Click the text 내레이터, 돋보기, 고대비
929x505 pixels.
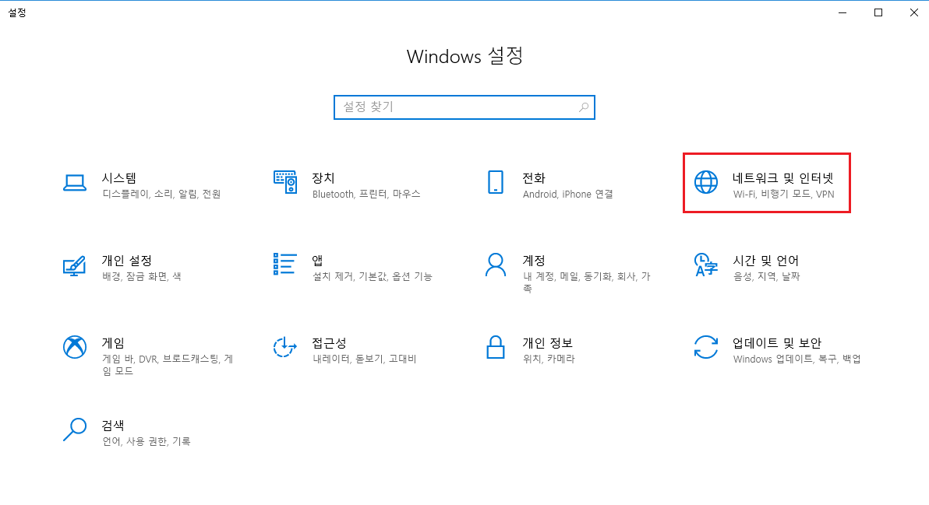coord(365,359)
